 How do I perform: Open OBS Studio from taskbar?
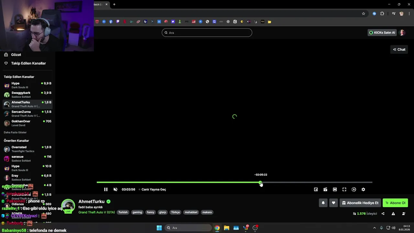tap(255, 228)
